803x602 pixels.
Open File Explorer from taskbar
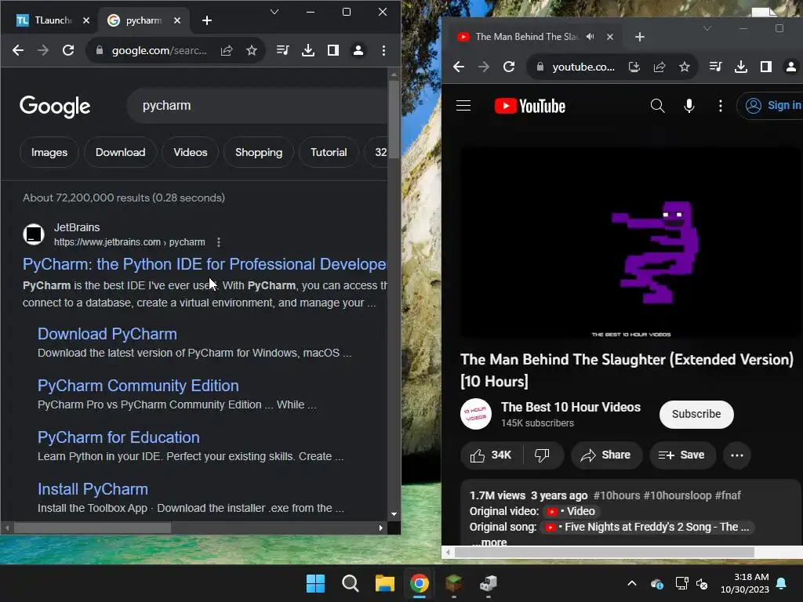384,583
